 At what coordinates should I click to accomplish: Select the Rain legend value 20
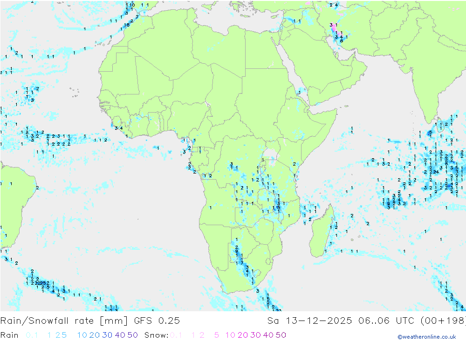click(x=95, y=335)
